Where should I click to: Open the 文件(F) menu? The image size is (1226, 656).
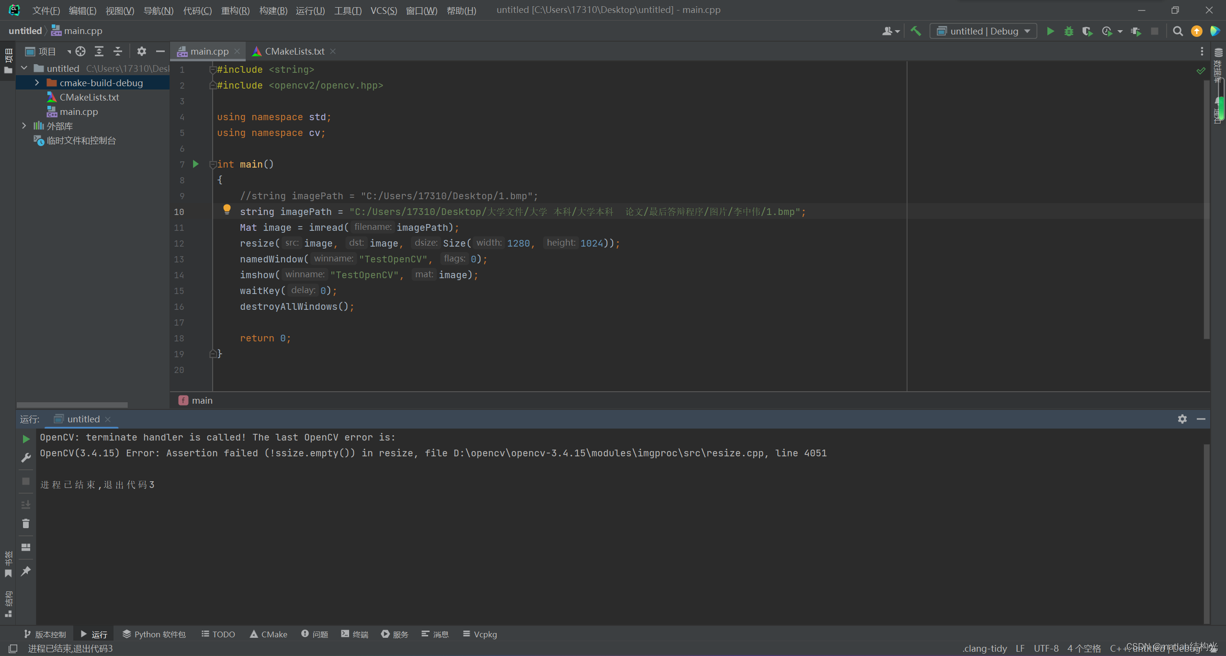[46, 10]
